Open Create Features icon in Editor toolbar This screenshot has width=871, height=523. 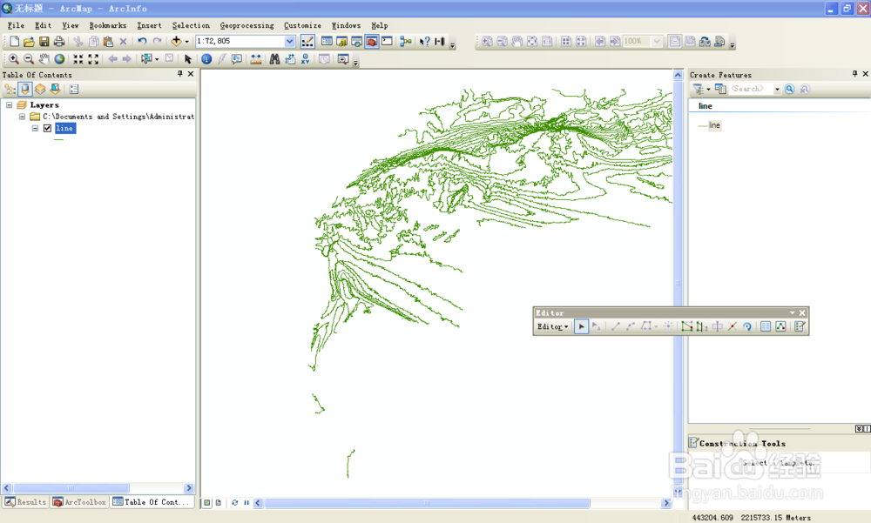[x=800, y=326]
